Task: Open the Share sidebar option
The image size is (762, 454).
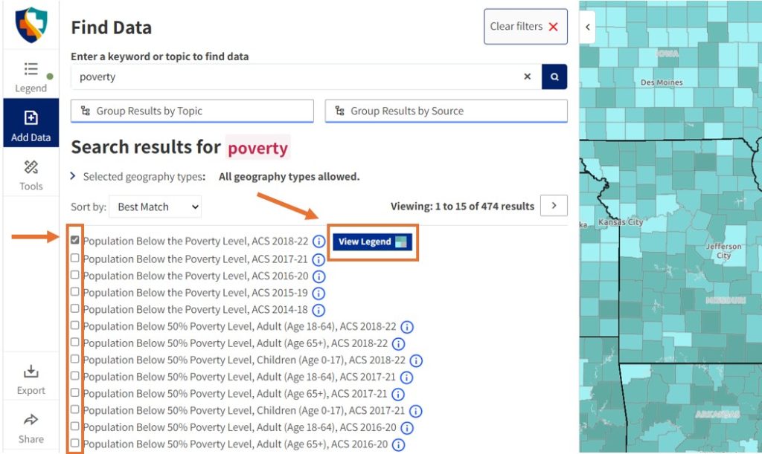Action: [x=31, y=428]
